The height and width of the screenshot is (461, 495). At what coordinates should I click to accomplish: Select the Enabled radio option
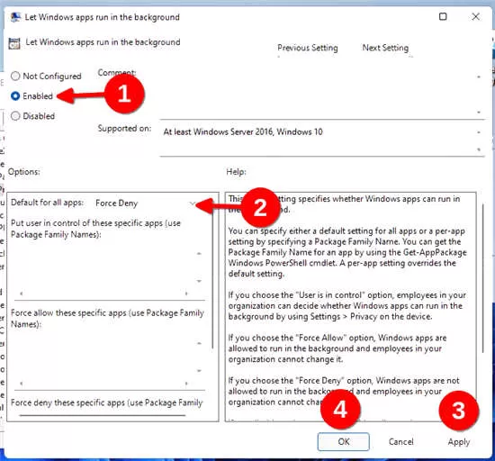coord(31,96)
